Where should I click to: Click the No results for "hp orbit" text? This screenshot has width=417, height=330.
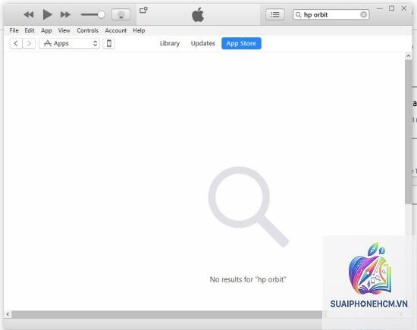pos(248,279)
